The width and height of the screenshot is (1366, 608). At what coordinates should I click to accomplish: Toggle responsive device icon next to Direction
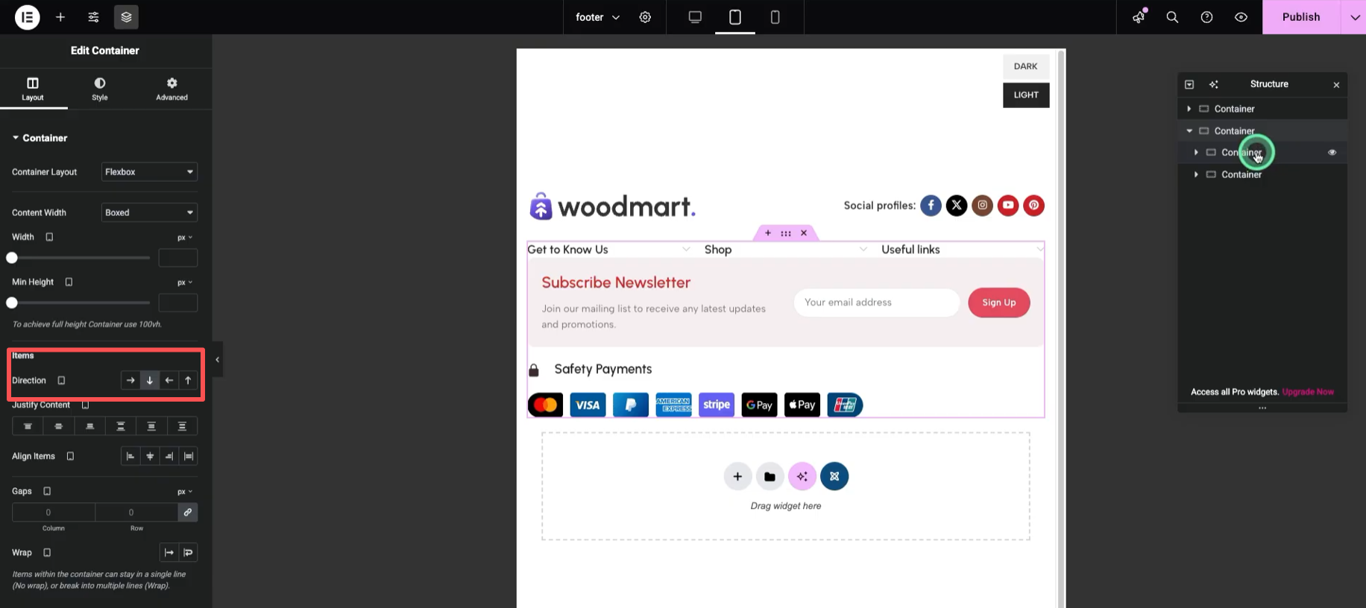point(62,381)
